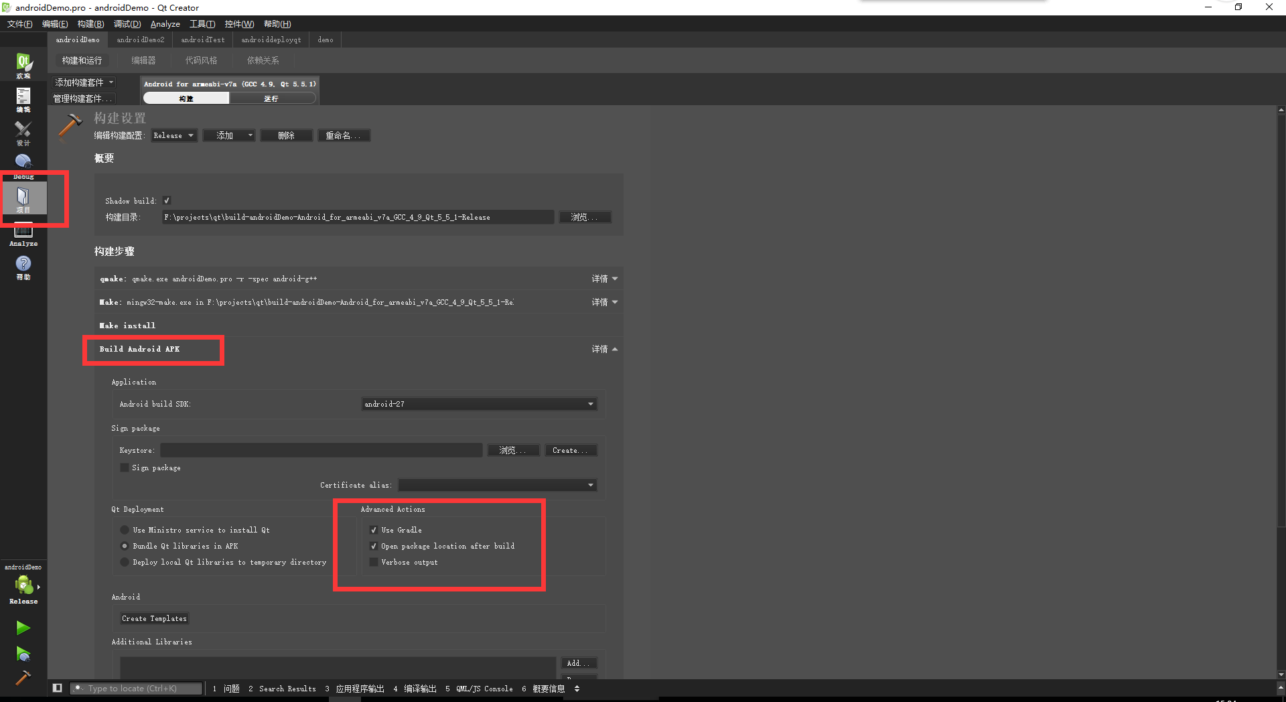Run the project with green arrow
The width and height of the screenshot is (1286, 702).
click(23, 628)
